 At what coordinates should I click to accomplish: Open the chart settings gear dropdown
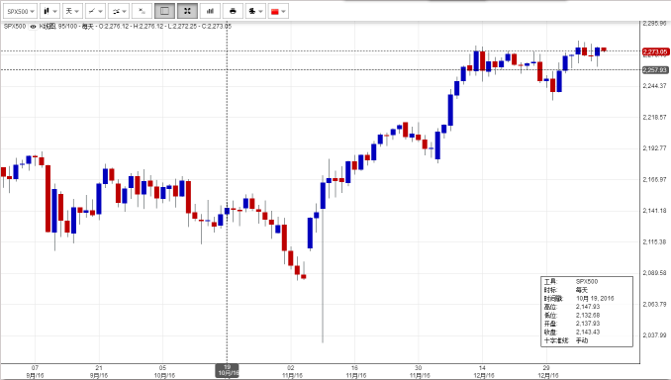point(255,11)
